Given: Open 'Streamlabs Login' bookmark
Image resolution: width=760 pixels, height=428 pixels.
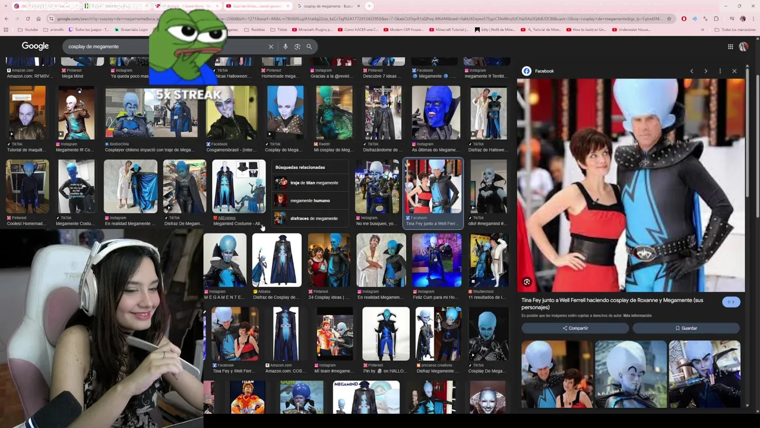Looking at the screenshot, I should click(x=131, y=29).
